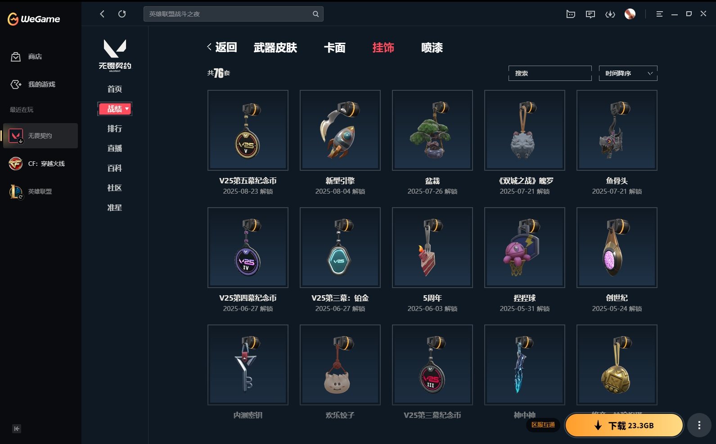This screenshot has width=716, height=444.
Task: Open the 时间降序 sort dropdown
Action: click(x=628, y=73)
